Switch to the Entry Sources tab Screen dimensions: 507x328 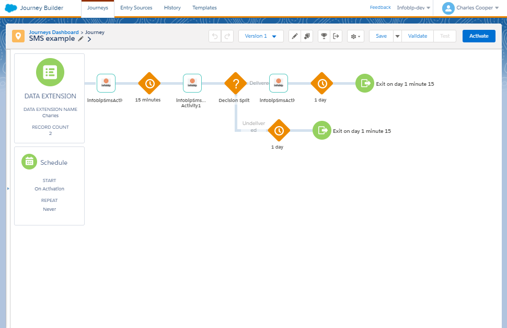click(136, 8)
